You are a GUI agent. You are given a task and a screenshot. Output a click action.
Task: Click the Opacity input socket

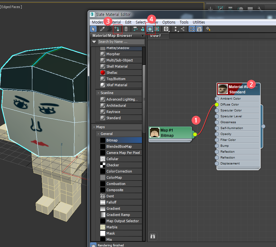[x=217, y=134]
